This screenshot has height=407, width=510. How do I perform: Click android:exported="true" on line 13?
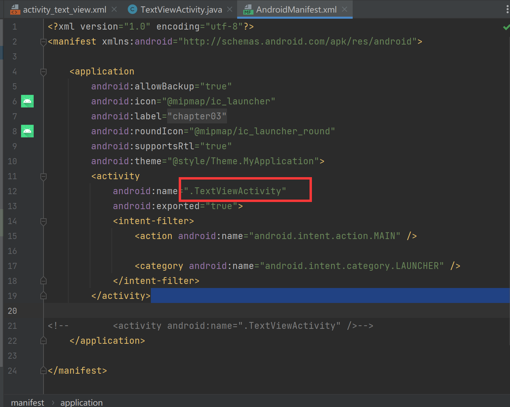175,206
